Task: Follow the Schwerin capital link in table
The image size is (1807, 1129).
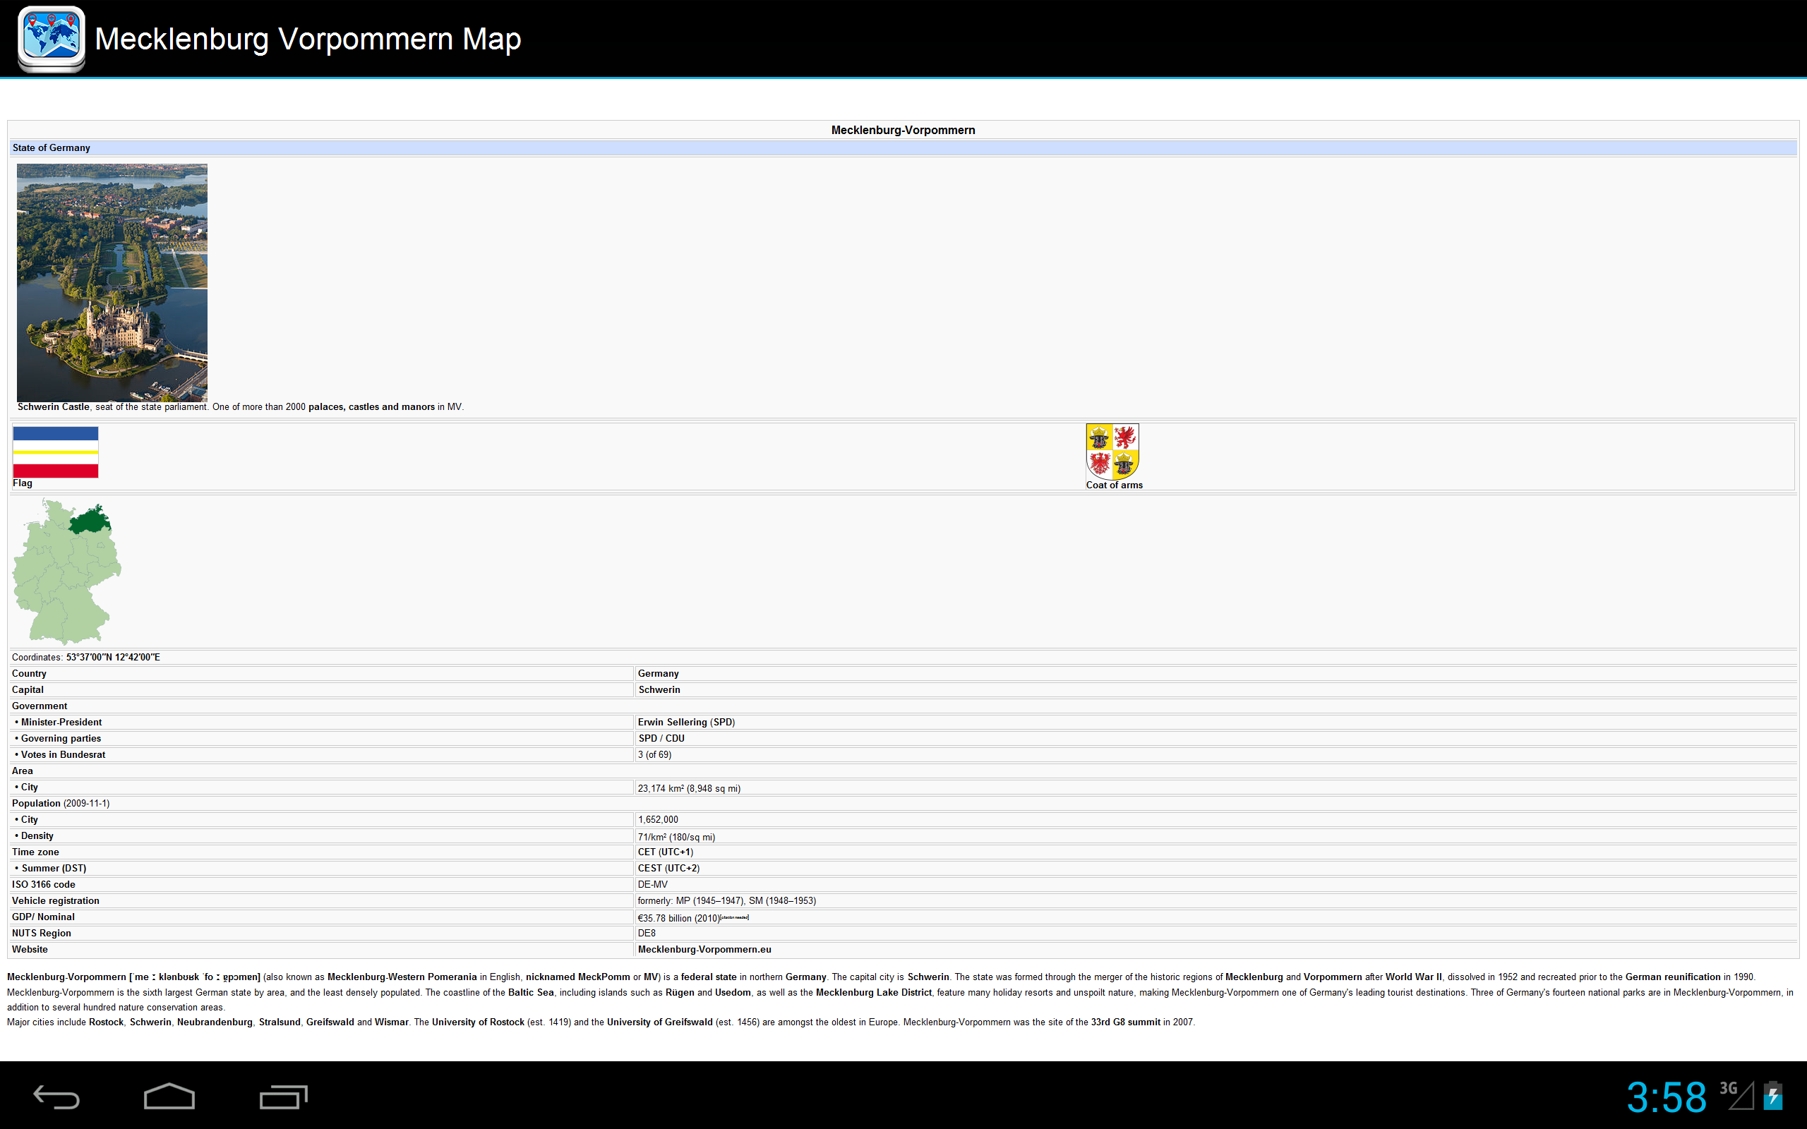Action: click(659, 689)
